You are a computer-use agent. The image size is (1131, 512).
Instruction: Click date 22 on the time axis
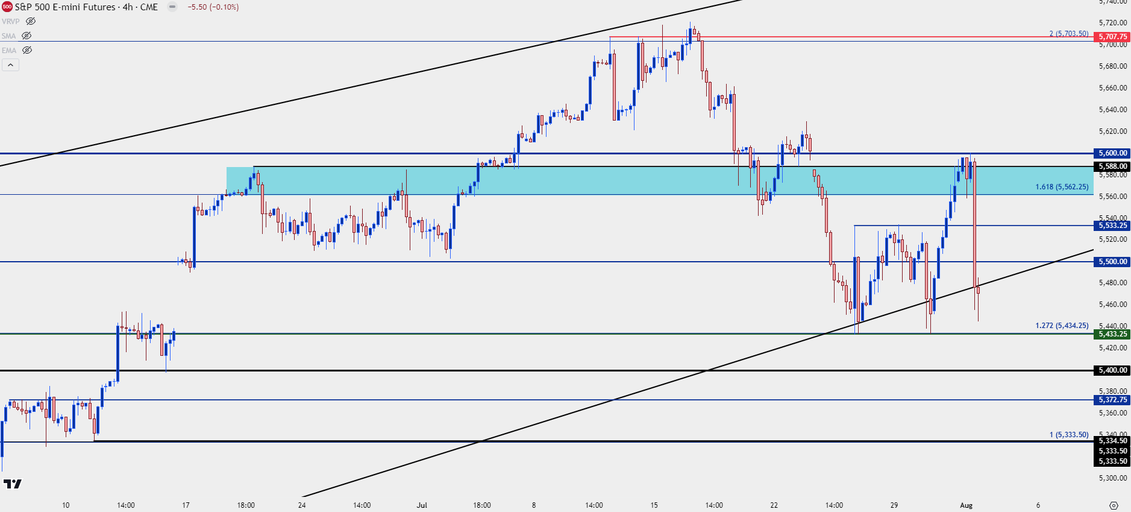pos(774,505)
